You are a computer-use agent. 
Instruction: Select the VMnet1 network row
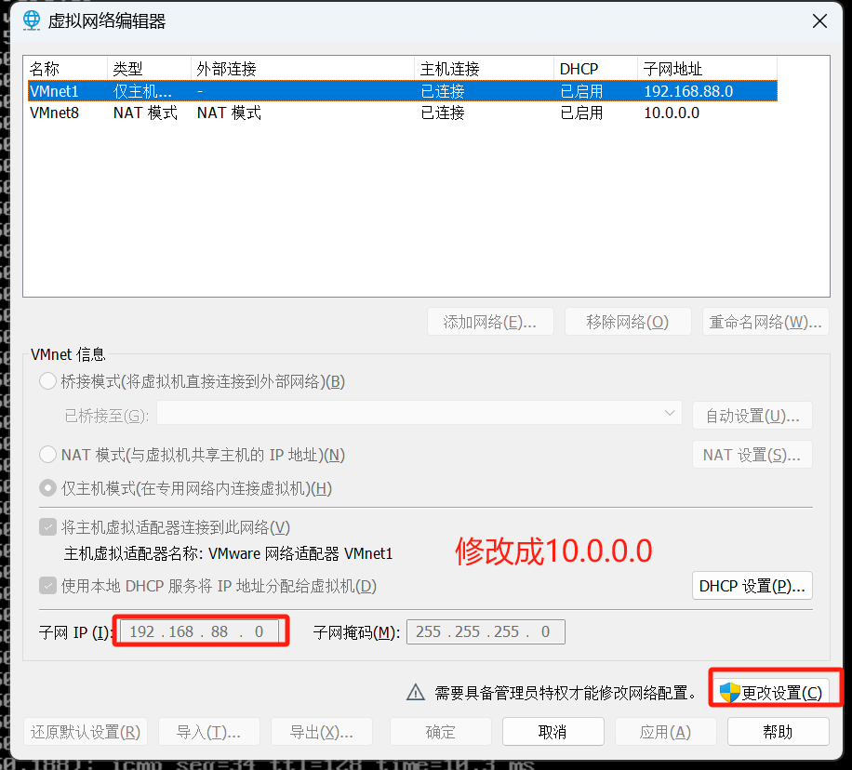403,91
